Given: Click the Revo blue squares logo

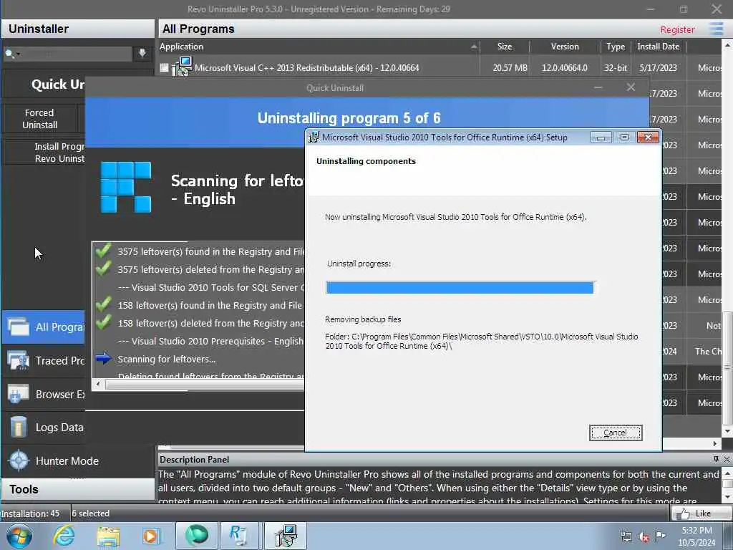Looking at the screenshot, I should pyautogui.click(x=126, y=187).
